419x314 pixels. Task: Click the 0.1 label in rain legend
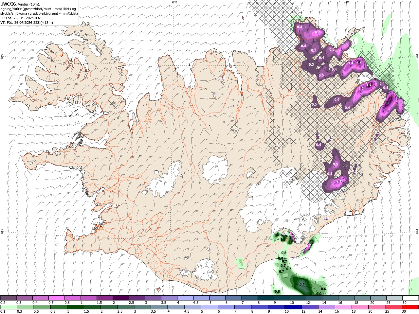point(3,312)
